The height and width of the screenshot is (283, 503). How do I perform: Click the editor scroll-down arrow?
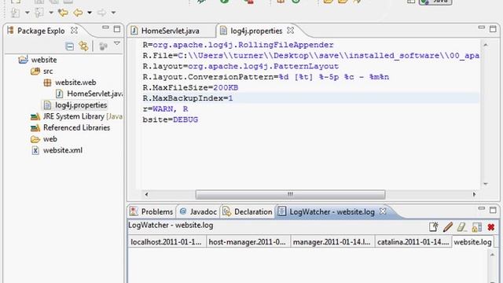(486, 184)
